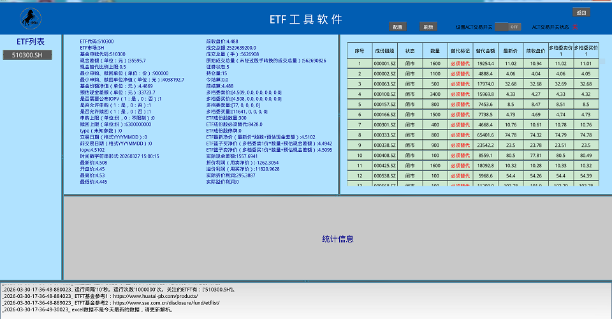Click the 实际折价利润:295.3887 line
Screen dimensions: 612x319
click(231, 175)
